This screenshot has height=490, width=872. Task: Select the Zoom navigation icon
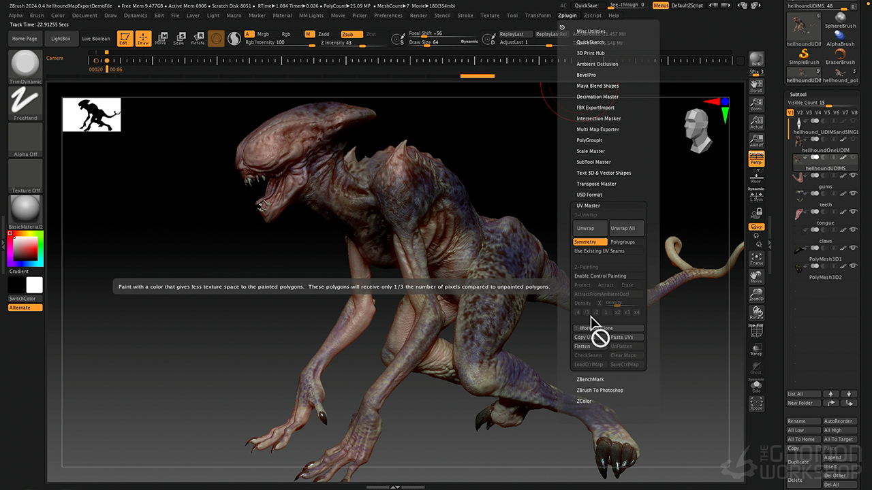tap(756, 103)
